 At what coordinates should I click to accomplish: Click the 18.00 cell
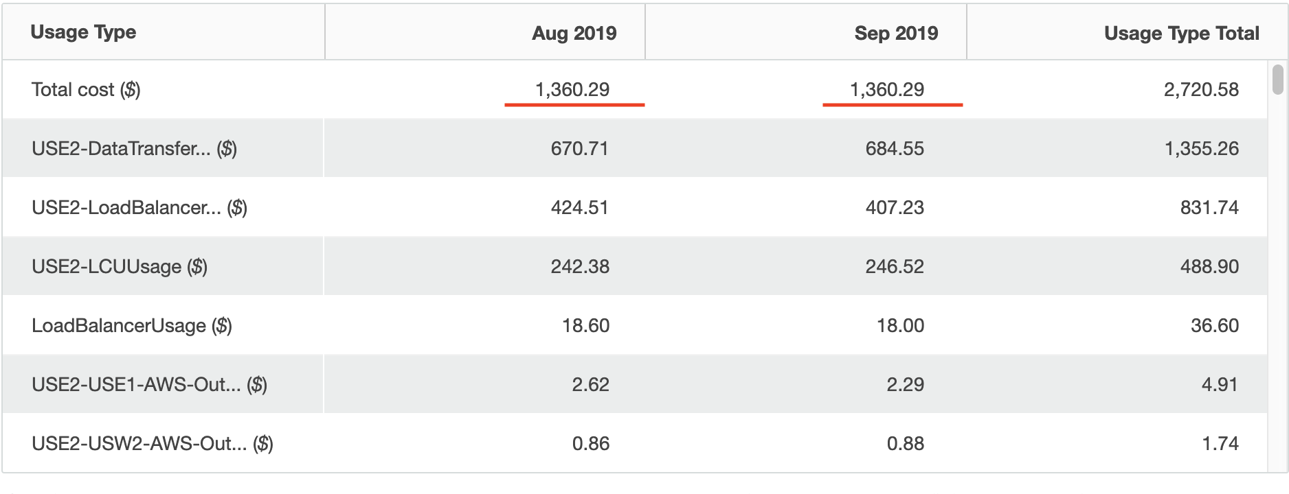coord(901,326)
